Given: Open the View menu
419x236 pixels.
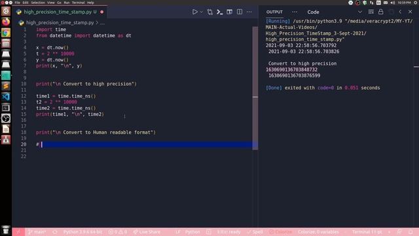Looking at the screenshot, I should coord(51,3).
